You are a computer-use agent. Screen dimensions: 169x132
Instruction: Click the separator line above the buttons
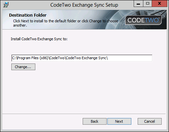coord(84,114)
